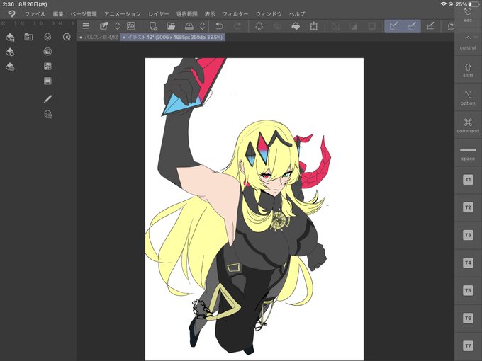Image resolution: width=482 pixels, height=361 pixels.
Task: Open the quick access edit icon
Action: tap(104, 26)
